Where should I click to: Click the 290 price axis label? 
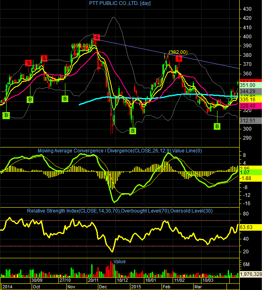point(247,138)
